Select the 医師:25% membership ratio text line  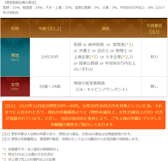pyautogui.click(x=84, y=8)
